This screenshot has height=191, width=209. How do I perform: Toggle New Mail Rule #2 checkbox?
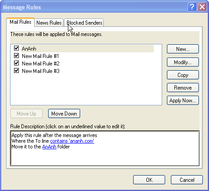[x=16, y=63]
